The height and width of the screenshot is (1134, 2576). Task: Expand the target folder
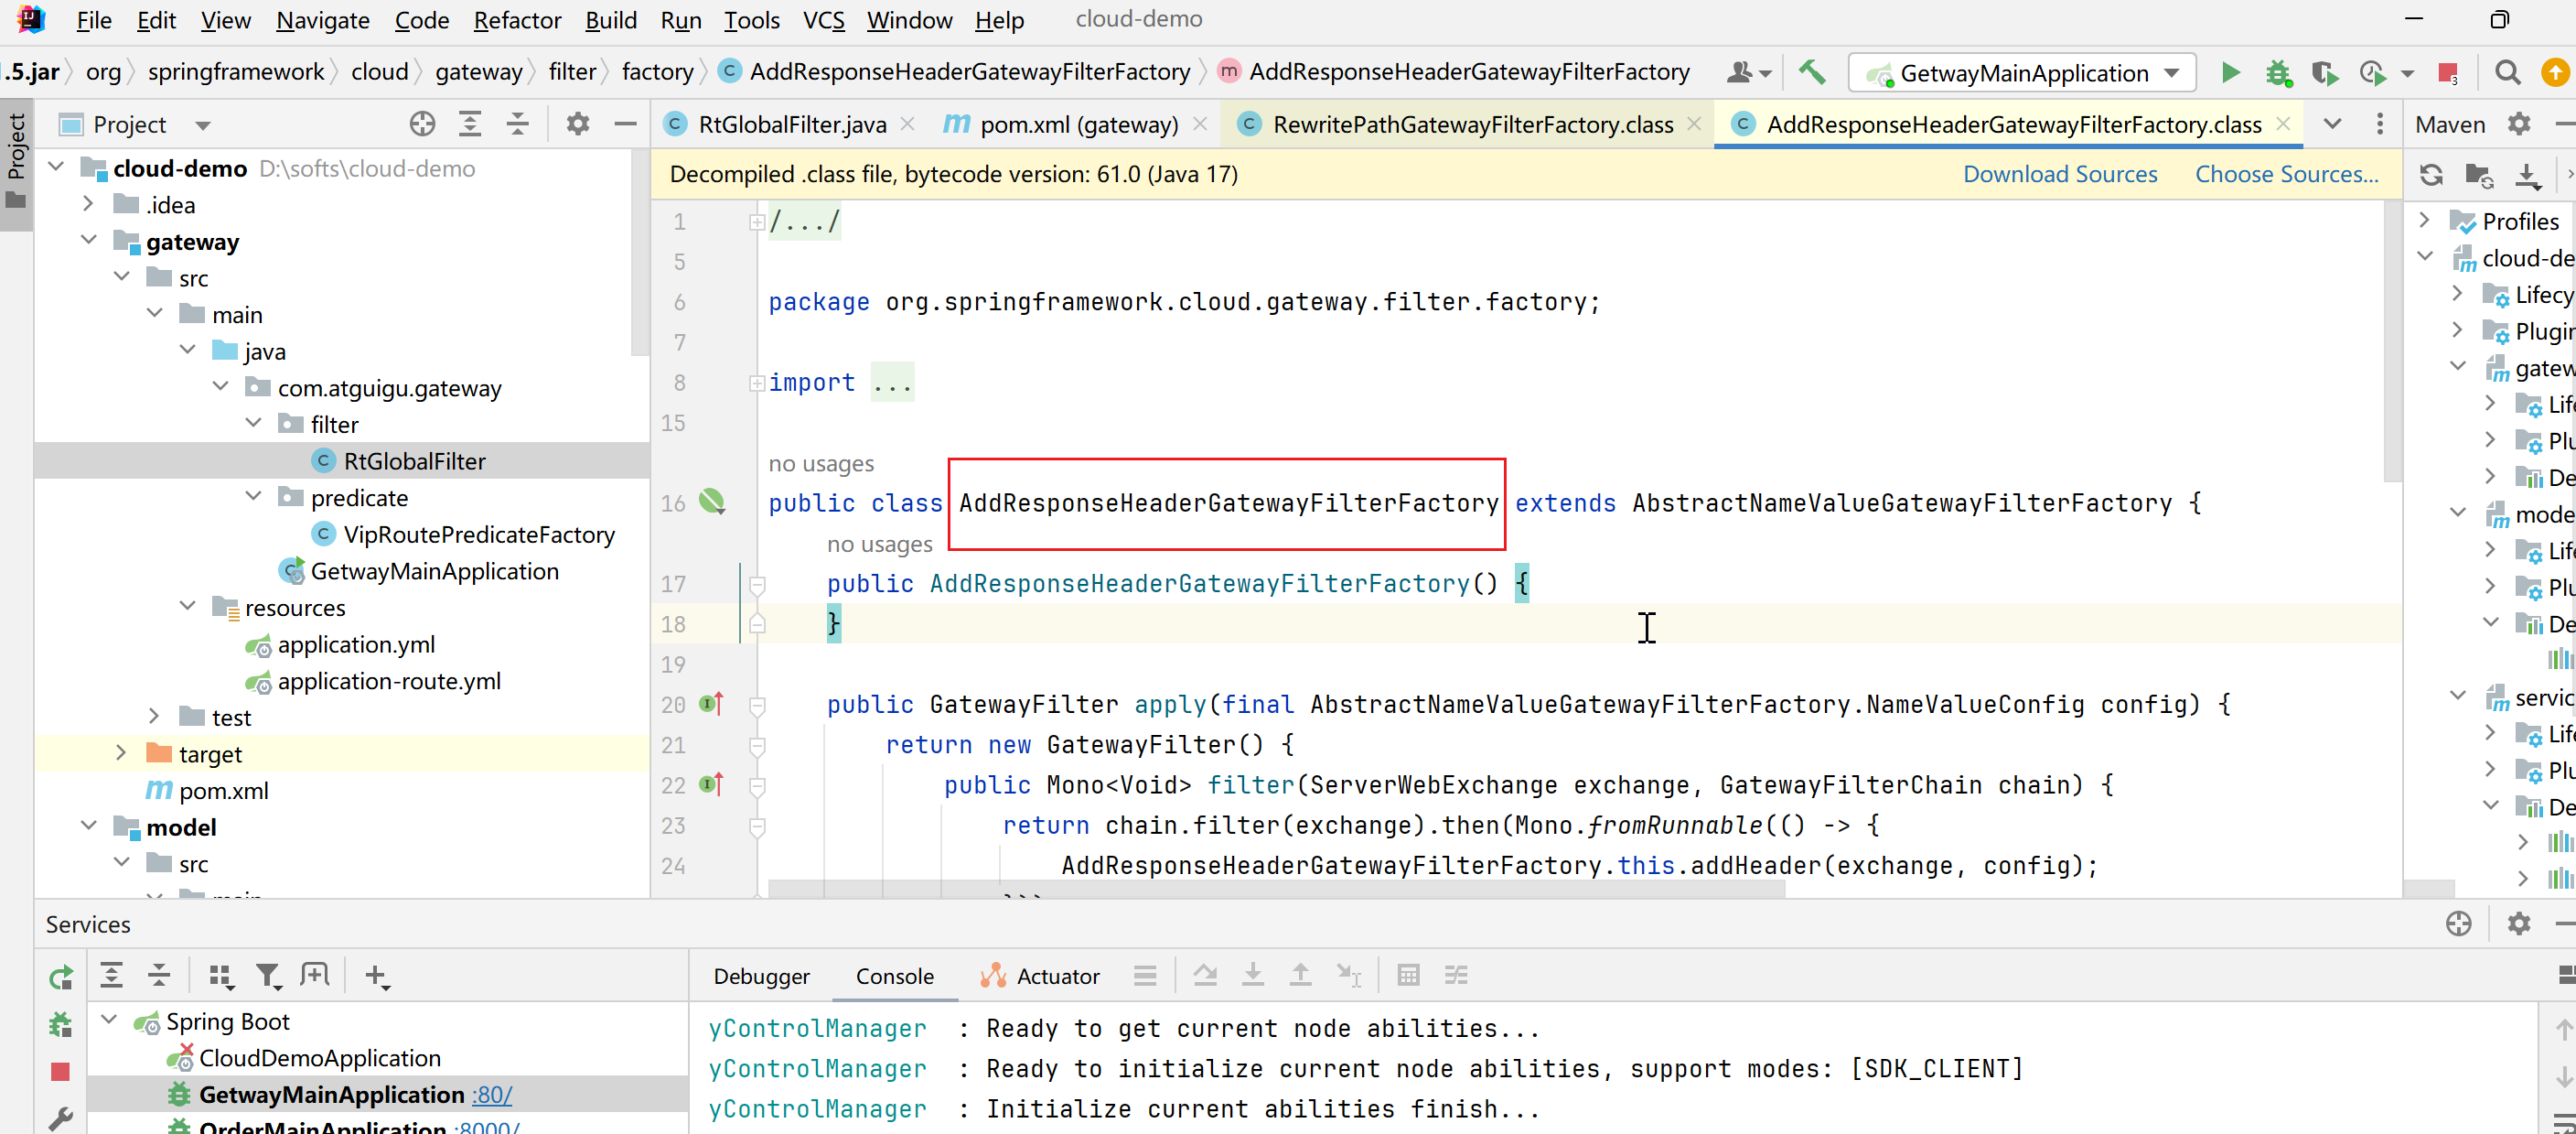click(122, 752)
